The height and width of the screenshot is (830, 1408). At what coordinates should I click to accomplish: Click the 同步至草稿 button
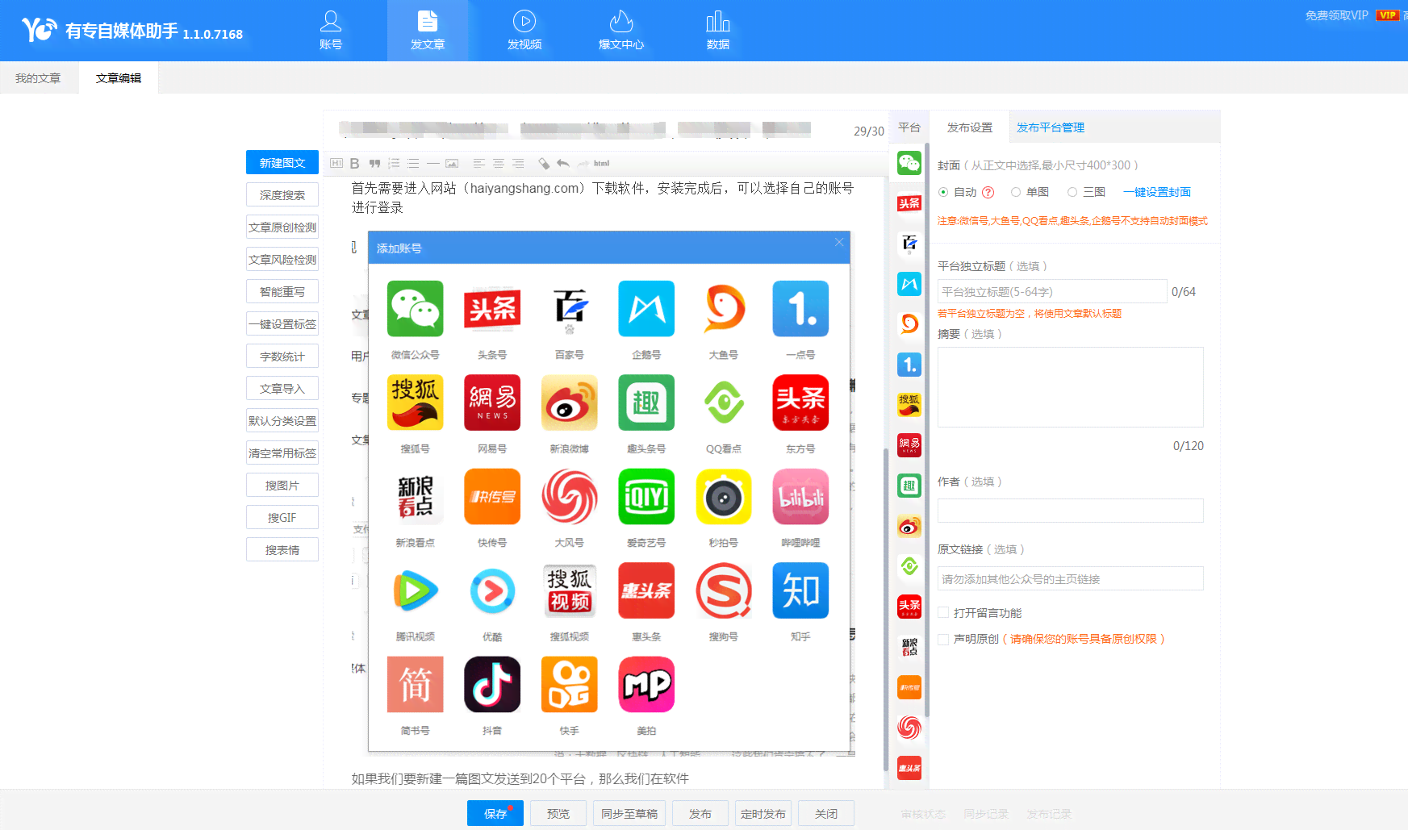[x=629, y=813]
